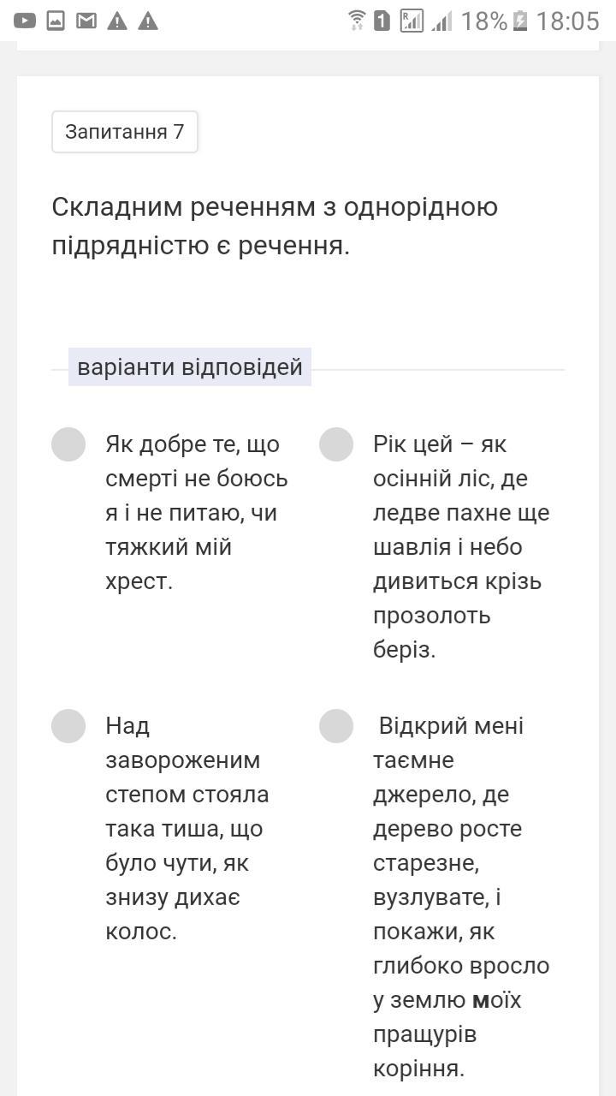
Task: Tap answer text "Над завороженим степом стояла така тиша"
Action: click(188, 828)
